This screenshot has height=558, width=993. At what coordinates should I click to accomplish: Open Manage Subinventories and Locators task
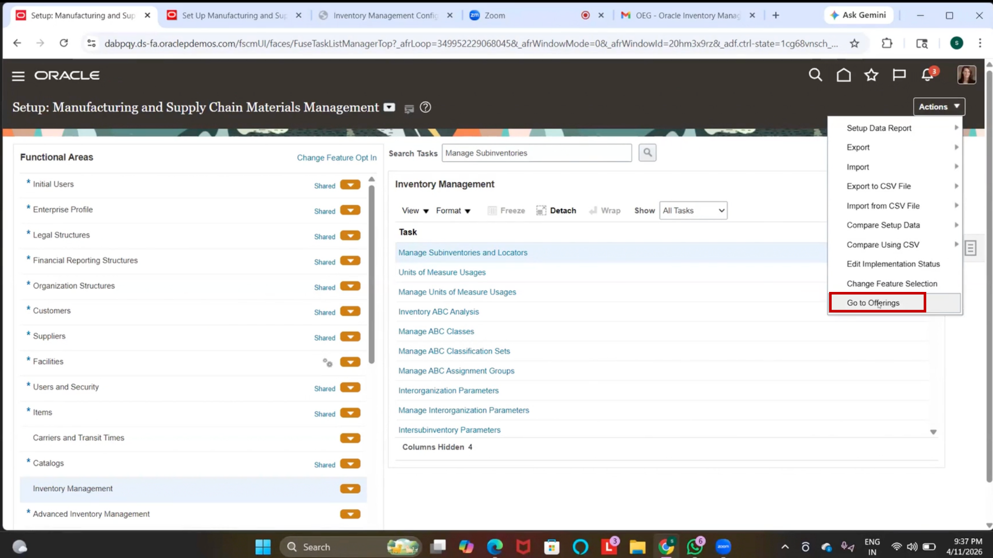tap(463, 253)
